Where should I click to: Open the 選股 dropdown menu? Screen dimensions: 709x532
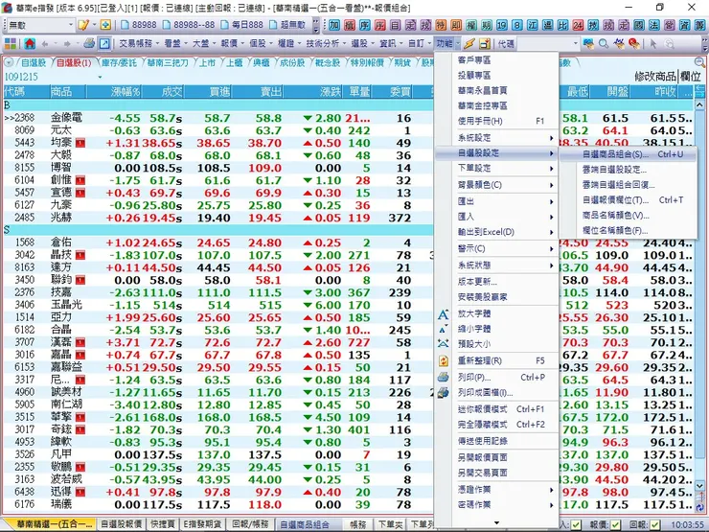[362, 43]
